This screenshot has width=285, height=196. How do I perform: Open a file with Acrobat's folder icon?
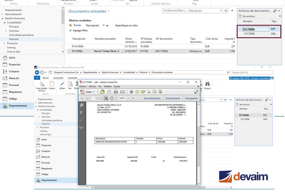tap(102, 92)
